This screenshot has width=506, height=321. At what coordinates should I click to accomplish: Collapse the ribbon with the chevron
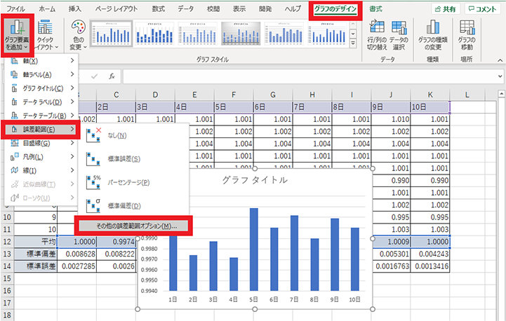tap(500, 60)
